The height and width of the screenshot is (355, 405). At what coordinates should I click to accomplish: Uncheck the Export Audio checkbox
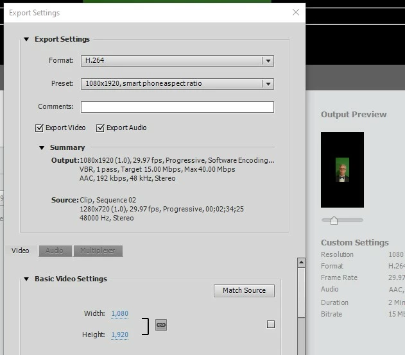pyautogui.click(x=100, y=128)
